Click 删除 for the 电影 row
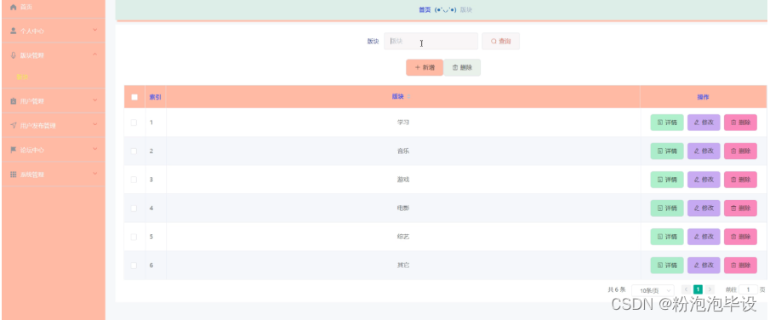Screen dimensions: 770x320 pos(740,208)
